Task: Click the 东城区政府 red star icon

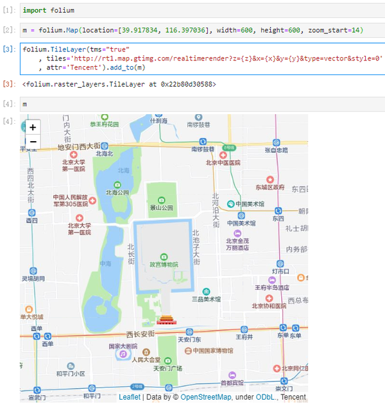Action: coord(270,180)
